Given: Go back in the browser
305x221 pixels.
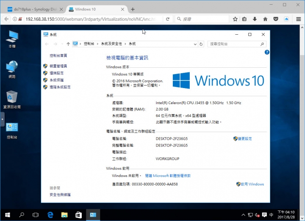Looking at the screenshot, I should point(6,19).
